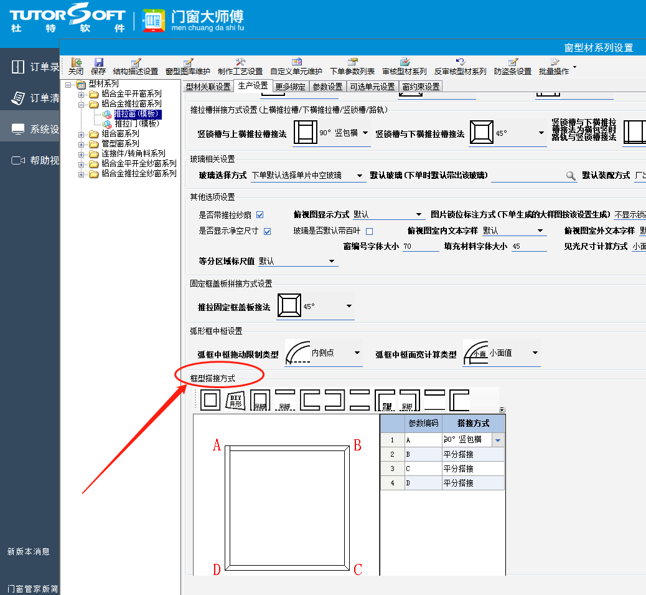Toggle the 玻璃是否默认带百叶 checkbox
The image size is (646, 595).
[x=370, y=231]
